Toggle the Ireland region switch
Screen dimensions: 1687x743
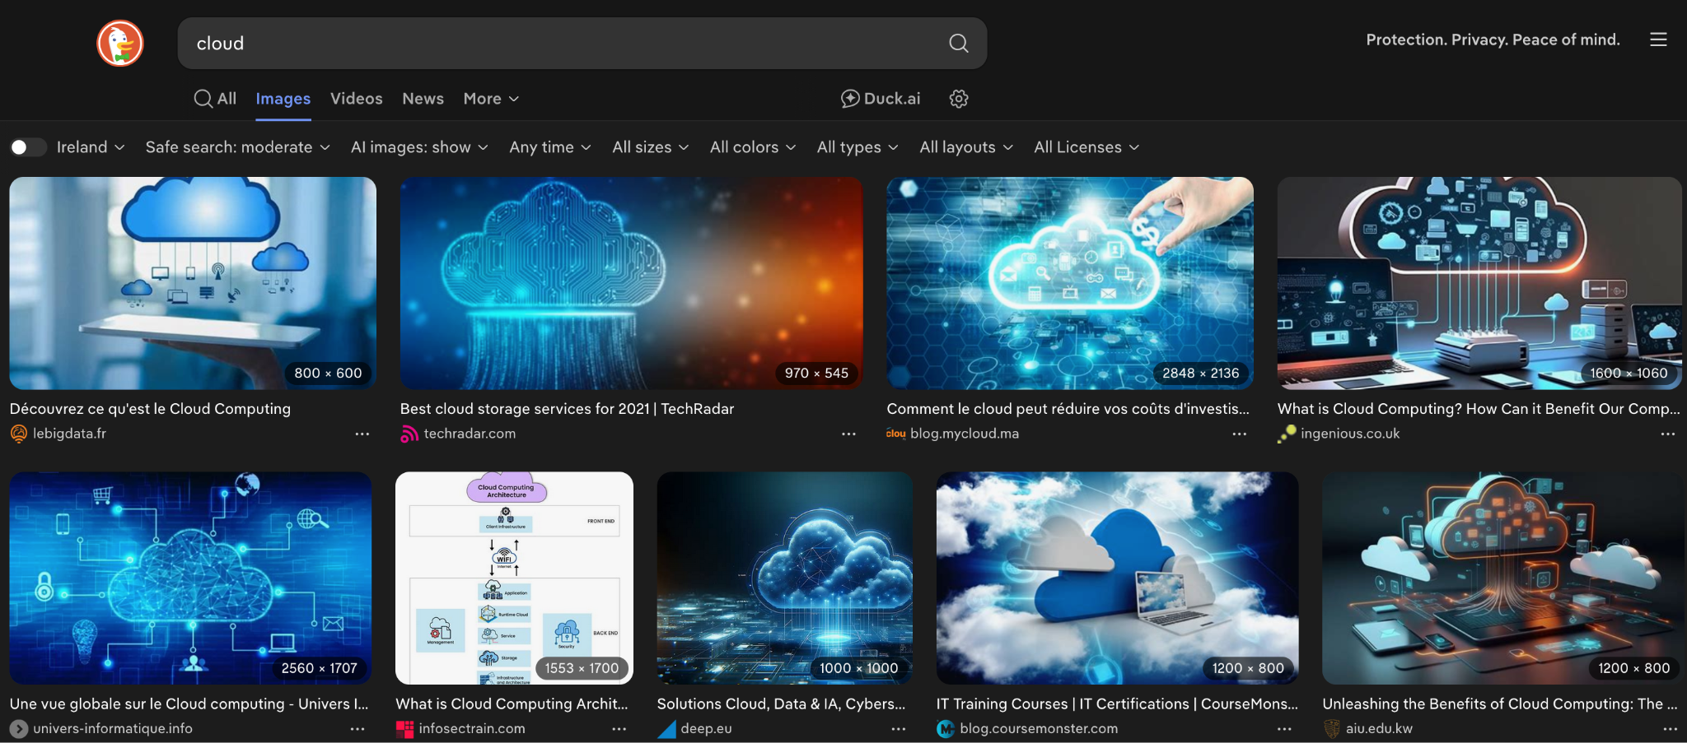click(x=27, y=147)
